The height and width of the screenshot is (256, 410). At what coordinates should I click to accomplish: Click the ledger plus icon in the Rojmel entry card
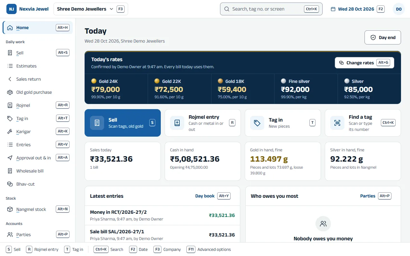177,123
